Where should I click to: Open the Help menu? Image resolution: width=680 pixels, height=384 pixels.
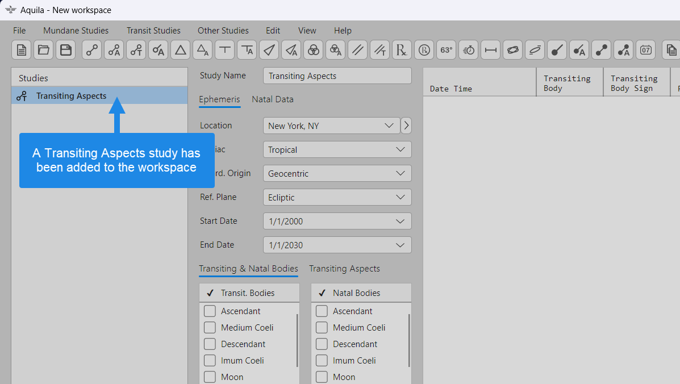[343, 31]
